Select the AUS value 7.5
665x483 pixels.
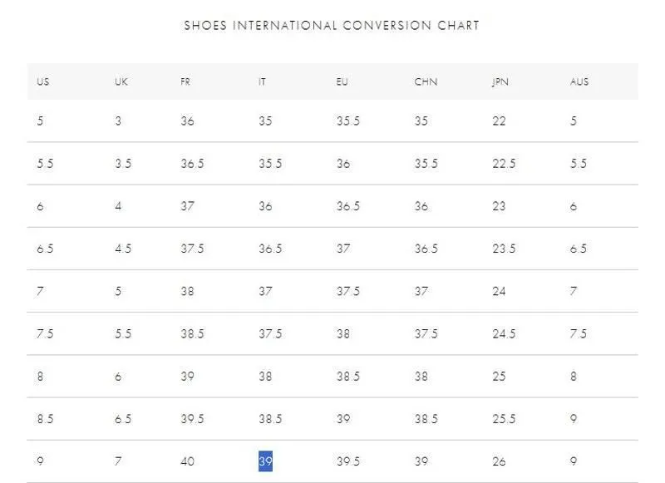579,333
